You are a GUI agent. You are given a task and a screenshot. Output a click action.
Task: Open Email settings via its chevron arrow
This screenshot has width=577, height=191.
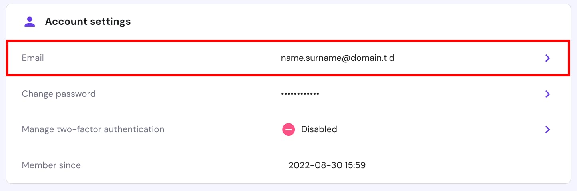pos(547,58)
